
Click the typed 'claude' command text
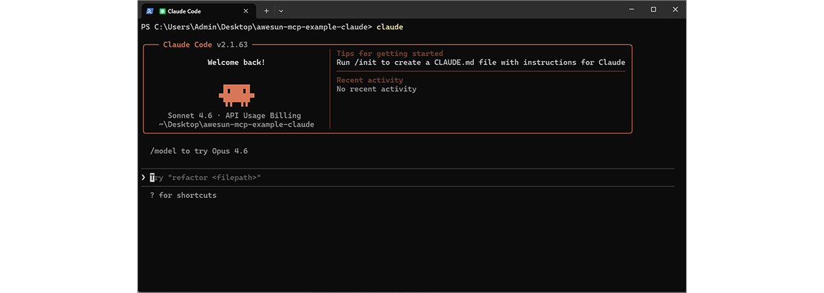pyautogui.click(x=390, y=27)
